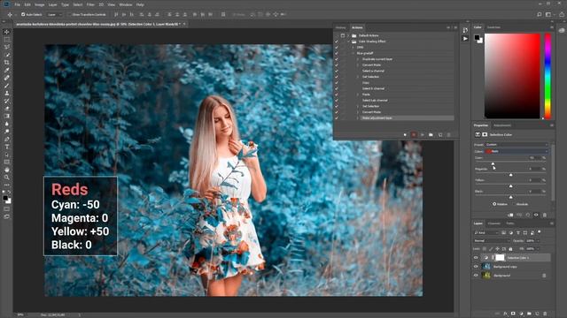The image size is (567, 318).
Task: Select the Relative radio option
Action: (x=494, y=204)
